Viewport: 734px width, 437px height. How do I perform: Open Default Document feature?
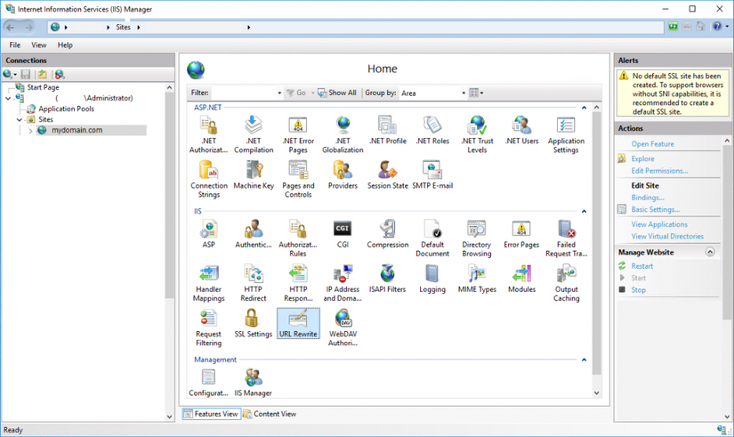click(432, 239)
